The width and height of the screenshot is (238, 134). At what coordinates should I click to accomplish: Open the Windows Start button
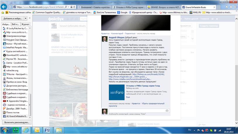[5, 130]
